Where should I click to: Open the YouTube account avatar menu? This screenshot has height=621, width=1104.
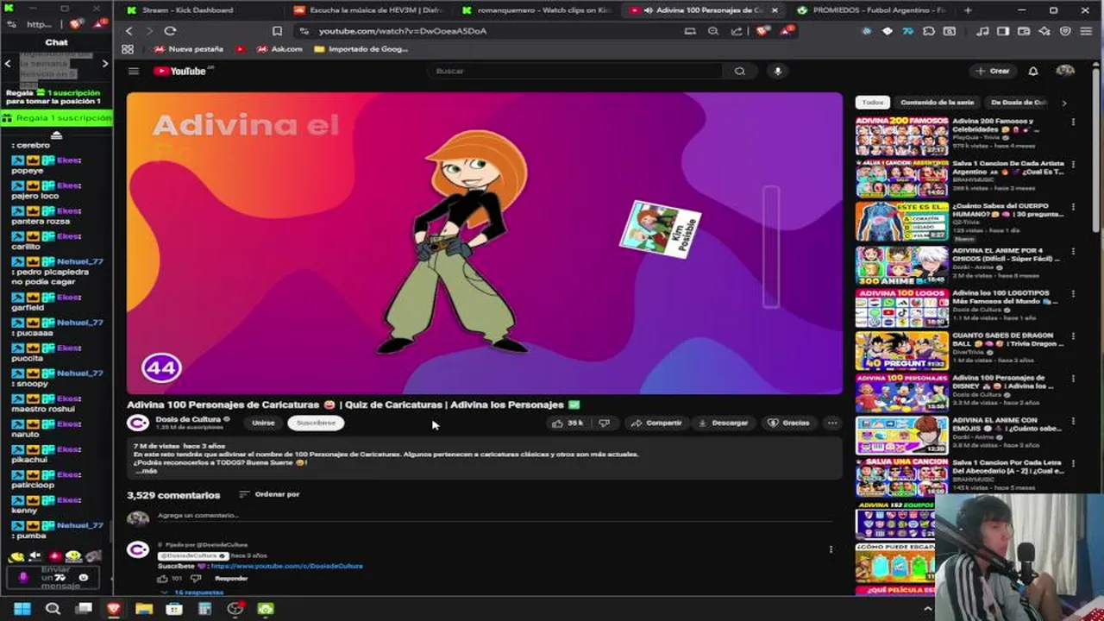coord(1065,71)
